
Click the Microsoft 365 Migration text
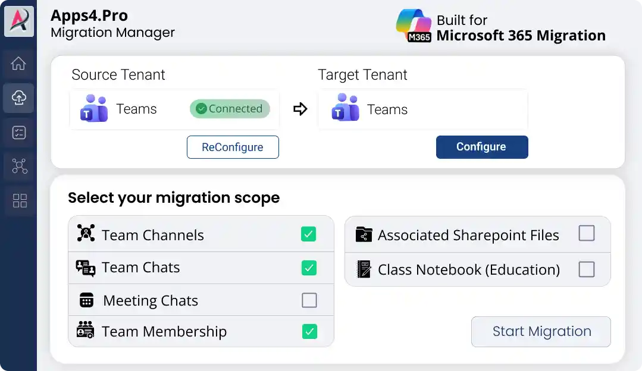tap(521, 36)
